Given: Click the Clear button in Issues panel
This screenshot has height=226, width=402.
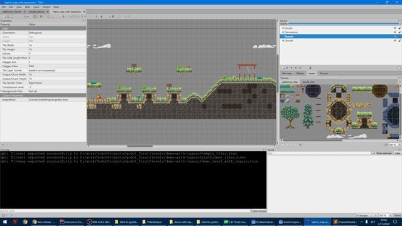Looking at the screenshot, I should pyautogui.click(x=398, y=153).
